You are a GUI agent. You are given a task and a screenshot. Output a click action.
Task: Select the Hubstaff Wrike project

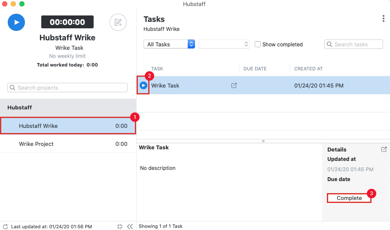[68, 126]
